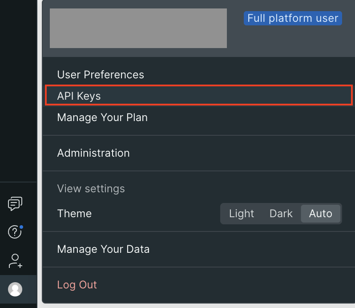The height and width of the screenshot is (308, 355).
Task: Click the invite user icon
Action: [15, 261]
